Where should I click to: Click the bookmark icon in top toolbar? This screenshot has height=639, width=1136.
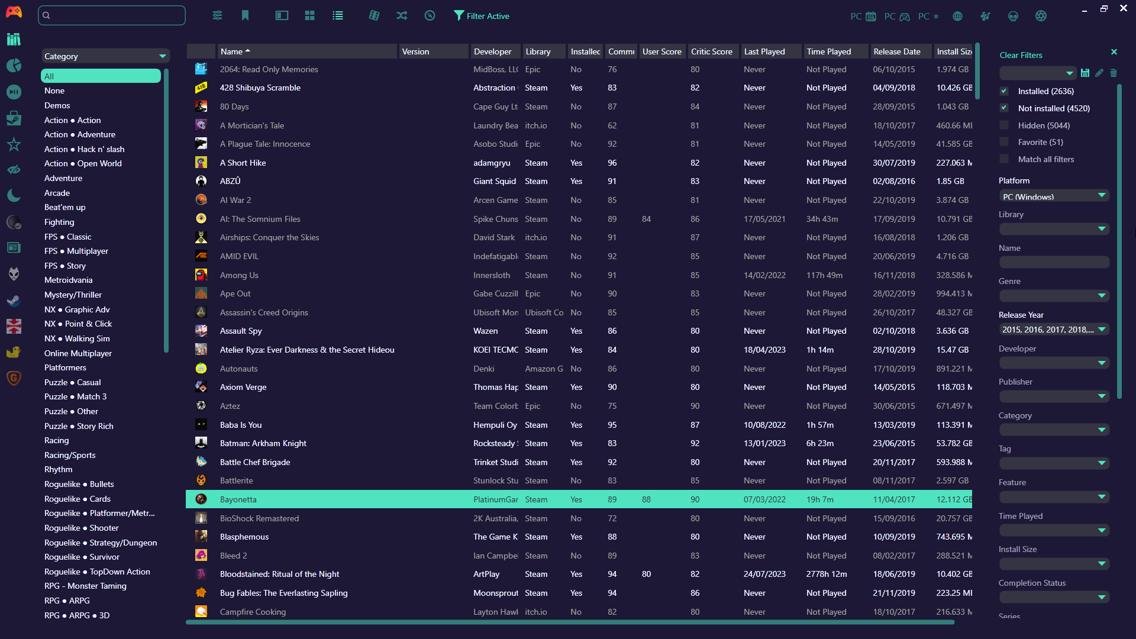(245, 16)
